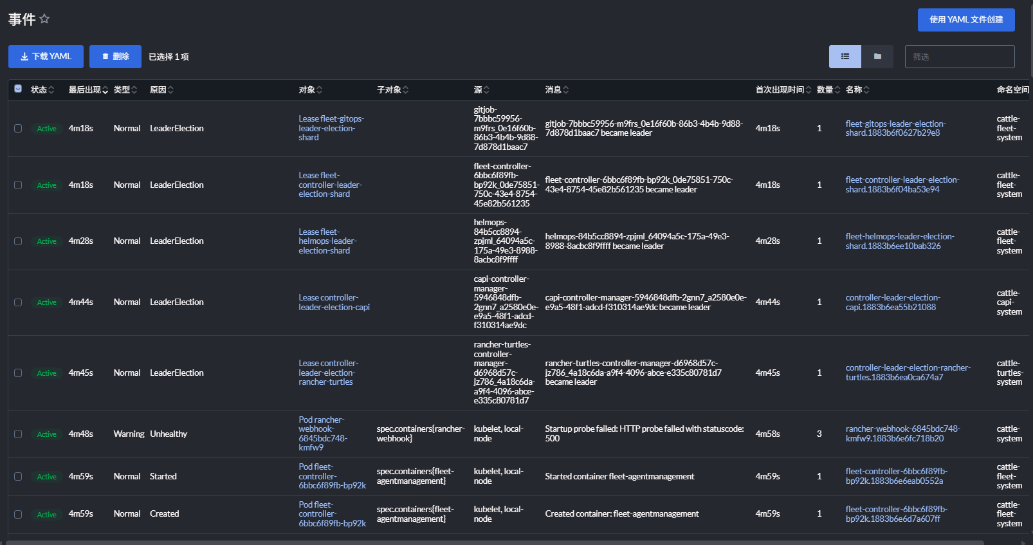Select the rancher-webhook Unhealthy row checkbox
The image size is (1033, 545).
[18, 434]
